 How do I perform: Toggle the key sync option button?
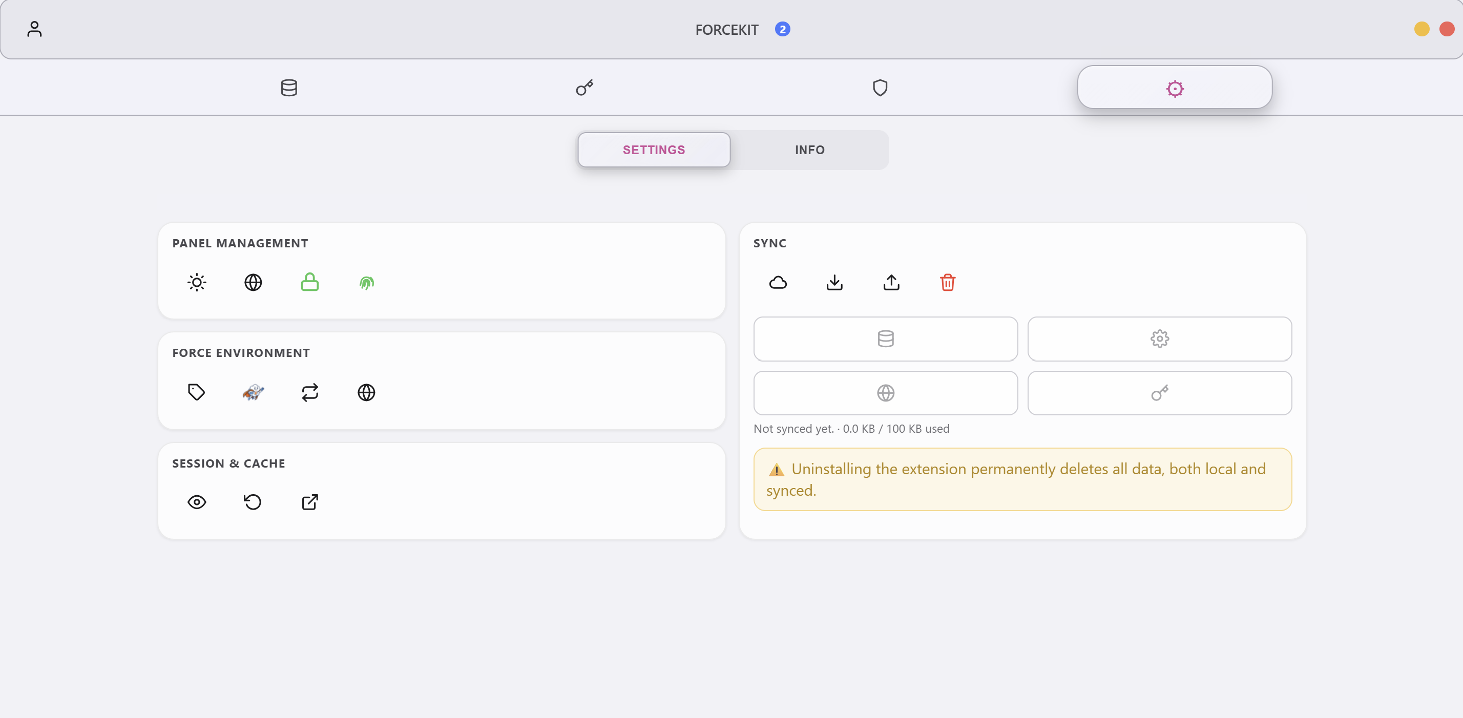tap(1160, 393)
